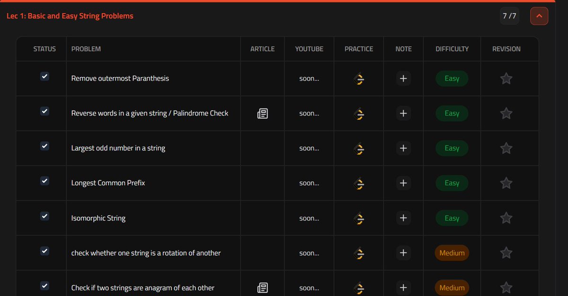Image resolution: width=568 pixels, height=296 pixels.
Task: Open practice link for anagram problem
Action: [x=359, y=288]
